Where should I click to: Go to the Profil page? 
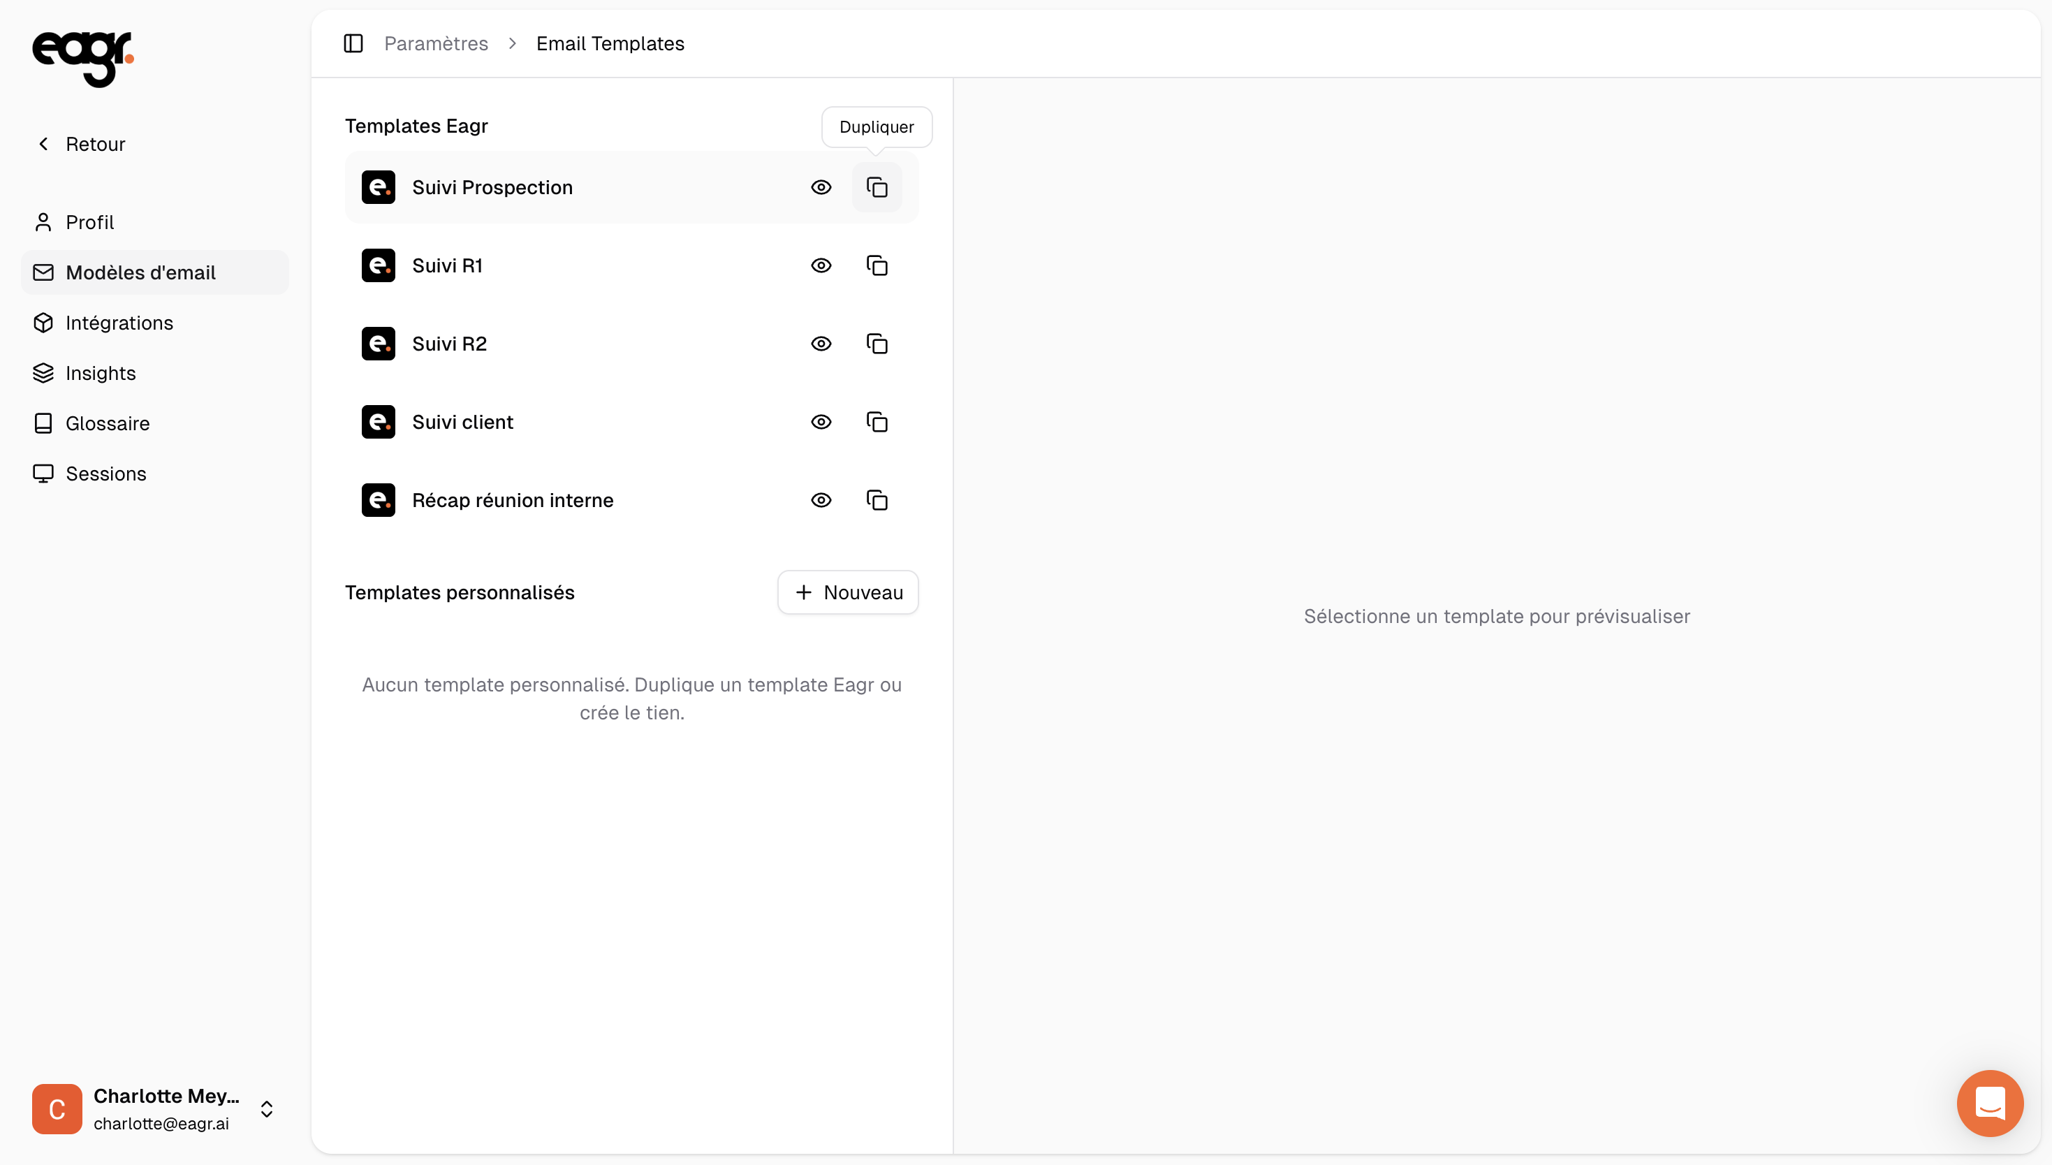pyautogui.click(x=89, y=222)
